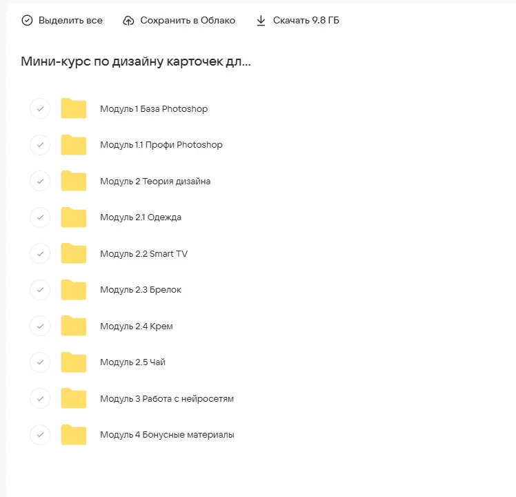
Task: Click the select-all checkmark circle icon
Action: tap(27, 21)
